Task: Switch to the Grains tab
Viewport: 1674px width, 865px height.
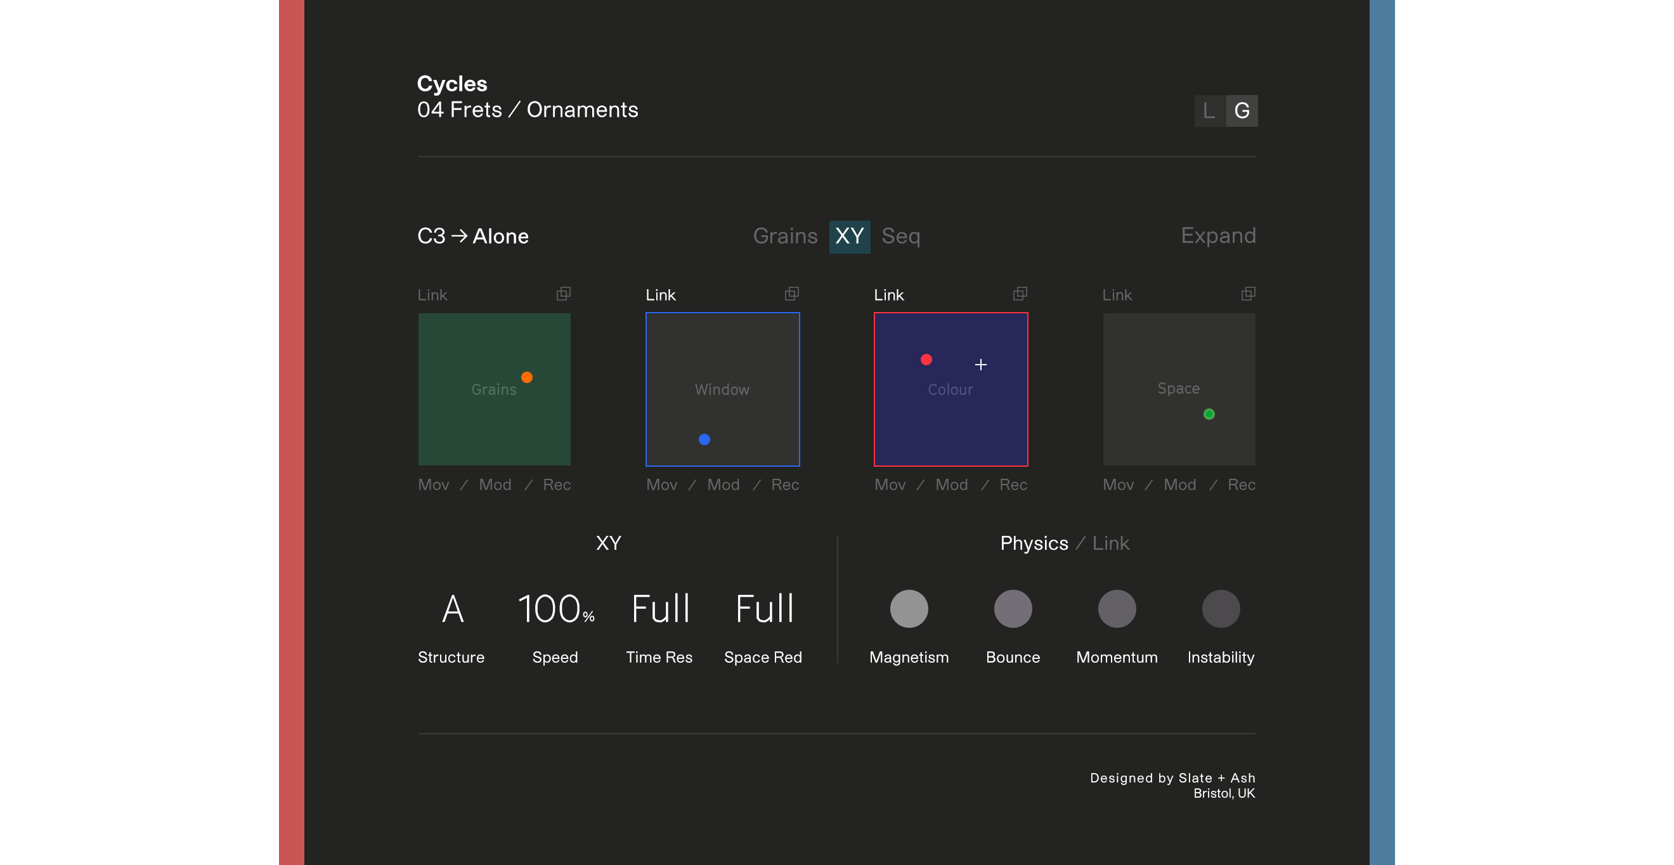Action: tap(784, 236)
